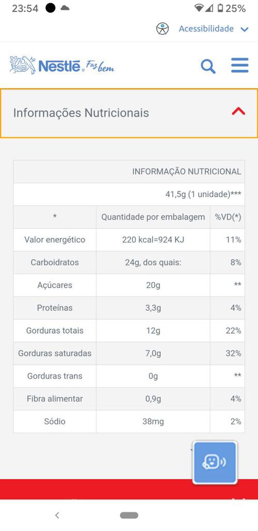Tap the Sódio row label
Viewport: 258px width, 531px height.
pos(55,421)
